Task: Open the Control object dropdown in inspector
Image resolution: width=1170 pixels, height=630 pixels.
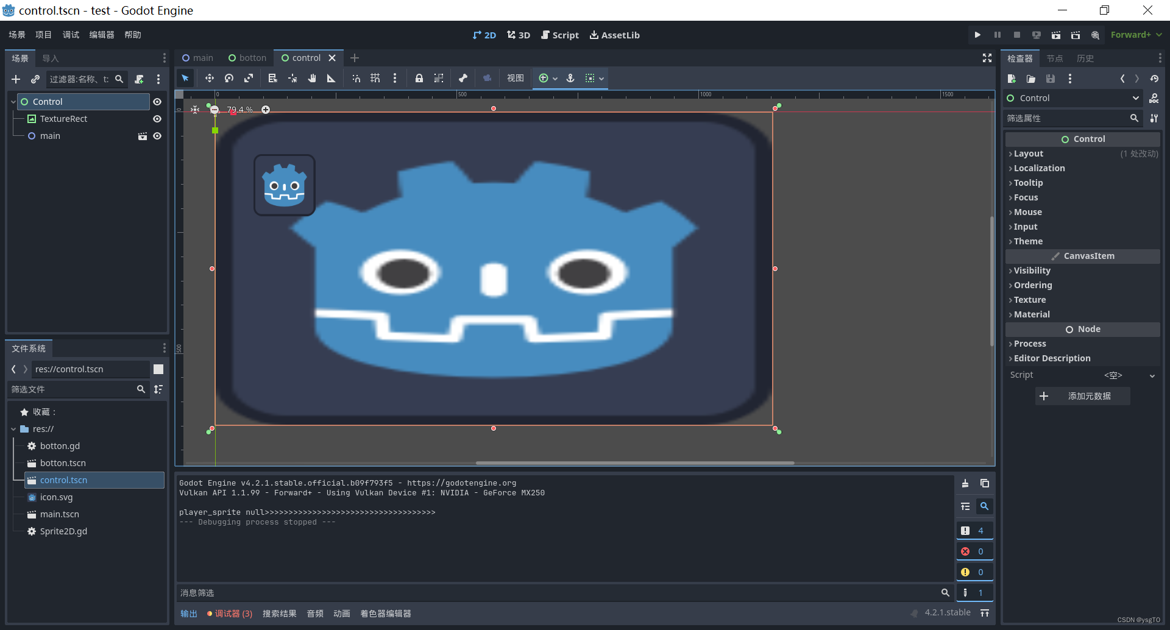Action: pyautogui.click(x=1074, y=98)
